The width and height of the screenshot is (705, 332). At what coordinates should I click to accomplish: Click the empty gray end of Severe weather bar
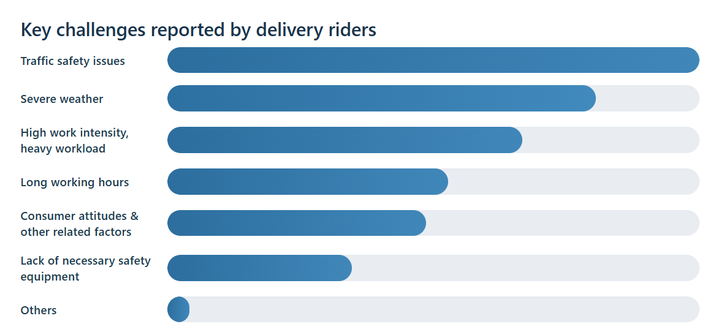coord(647,99)
